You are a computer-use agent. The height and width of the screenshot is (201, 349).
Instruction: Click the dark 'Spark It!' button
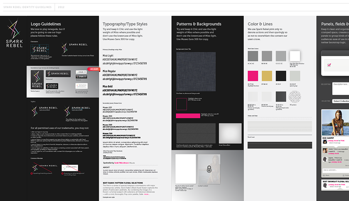(81, 77)
